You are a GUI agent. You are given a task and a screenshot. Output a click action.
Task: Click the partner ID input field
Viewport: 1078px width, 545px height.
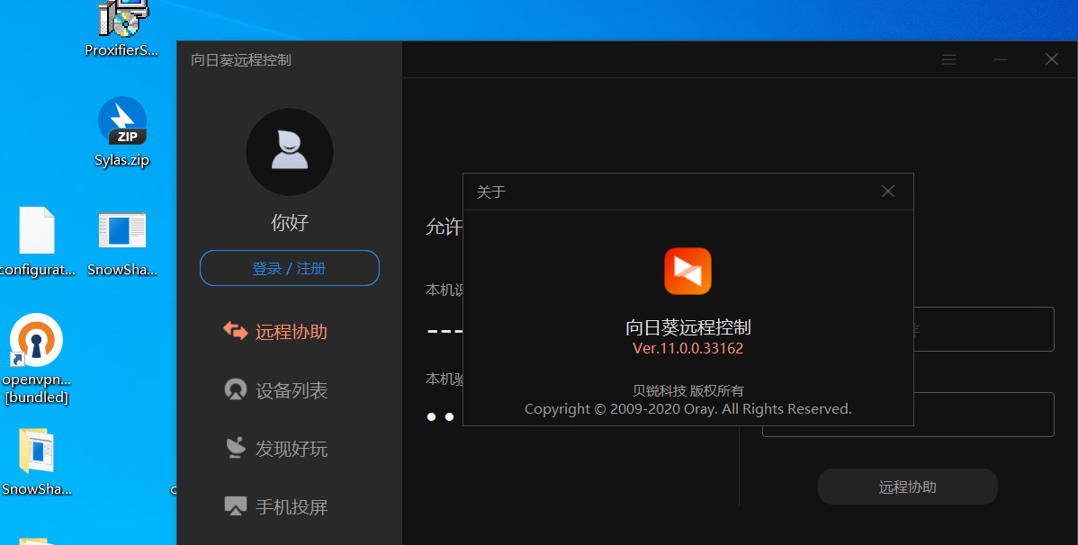908,329
